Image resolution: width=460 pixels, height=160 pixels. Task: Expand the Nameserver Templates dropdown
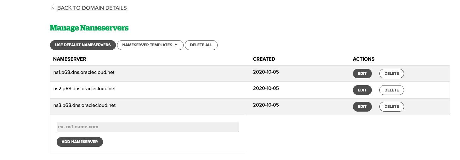point(150,45)
